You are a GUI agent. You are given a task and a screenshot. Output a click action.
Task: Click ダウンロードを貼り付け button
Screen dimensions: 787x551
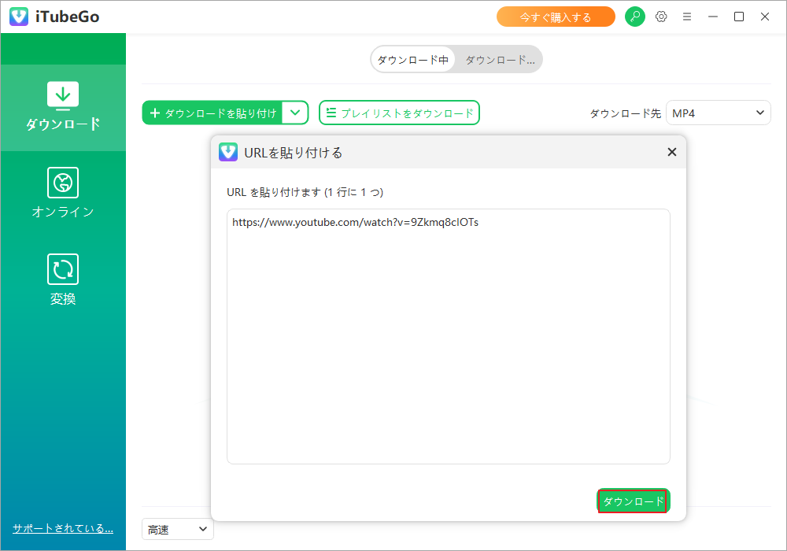212,113
